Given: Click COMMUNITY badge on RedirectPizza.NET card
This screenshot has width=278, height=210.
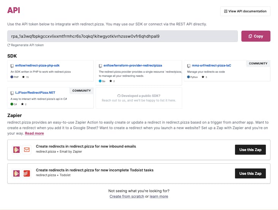Looking at the screenshot, I should (x=81, y=90).
